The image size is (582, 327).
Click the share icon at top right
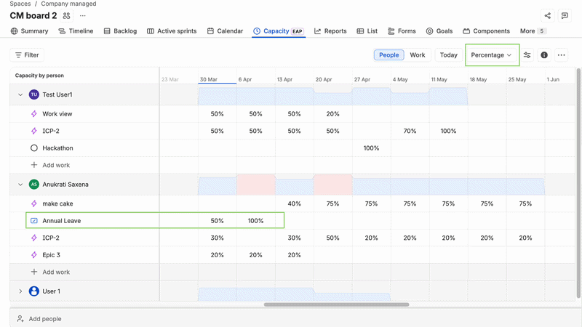tap(548, 15)
